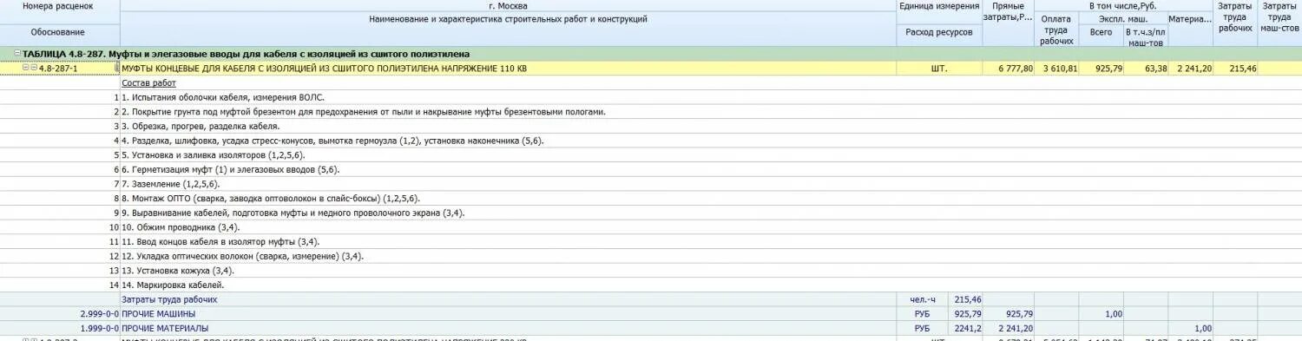Select '12. Укладка оптических волокон' line
Viewport: 1302px width, 341px height.
pyautogui.click(x=242, y=256)
